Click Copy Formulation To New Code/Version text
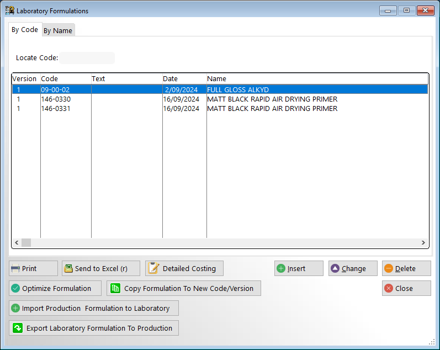This screenshot has height=350, width=440. [x=189, y=288]
